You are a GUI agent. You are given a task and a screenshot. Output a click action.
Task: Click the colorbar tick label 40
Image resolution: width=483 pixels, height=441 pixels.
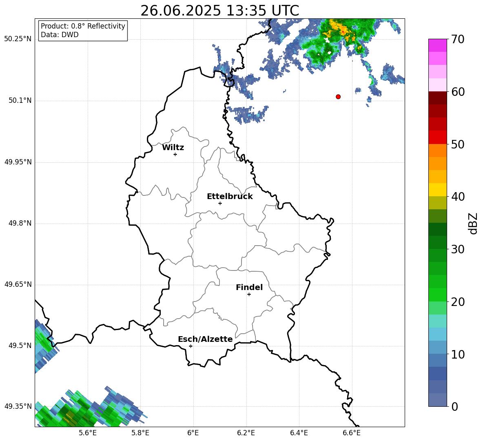pyautogui.click(x=458, y=197)
